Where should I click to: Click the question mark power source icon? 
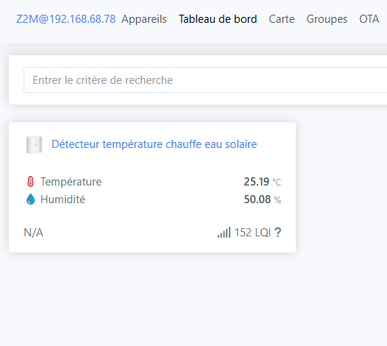(277, 233)
